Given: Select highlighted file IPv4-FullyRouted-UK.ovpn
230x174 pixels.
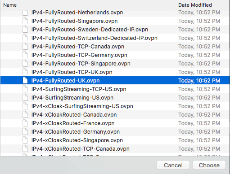Looking at the screenshot, I should coord(115,81).
